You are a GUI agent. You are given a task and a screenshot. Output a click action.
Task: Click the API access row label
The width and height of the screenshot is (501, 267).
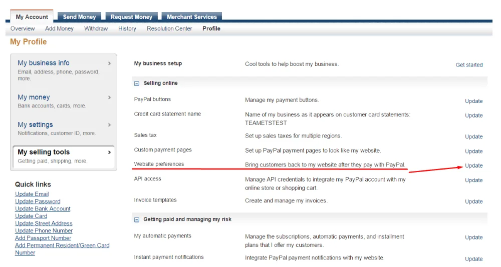pyautogui.click(x=147, y=178)
